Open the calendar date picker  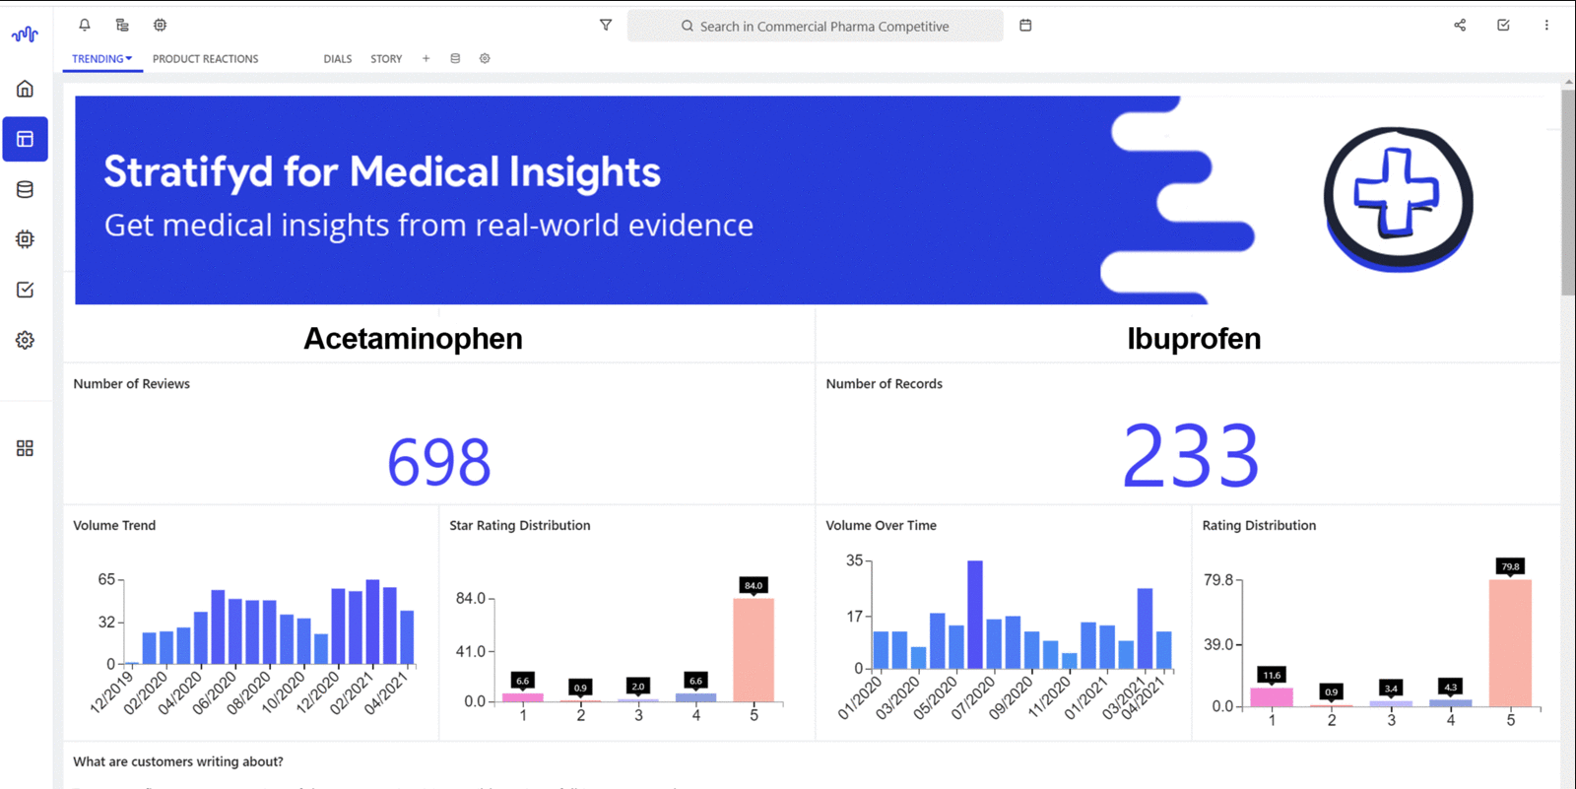point(1025,25)
